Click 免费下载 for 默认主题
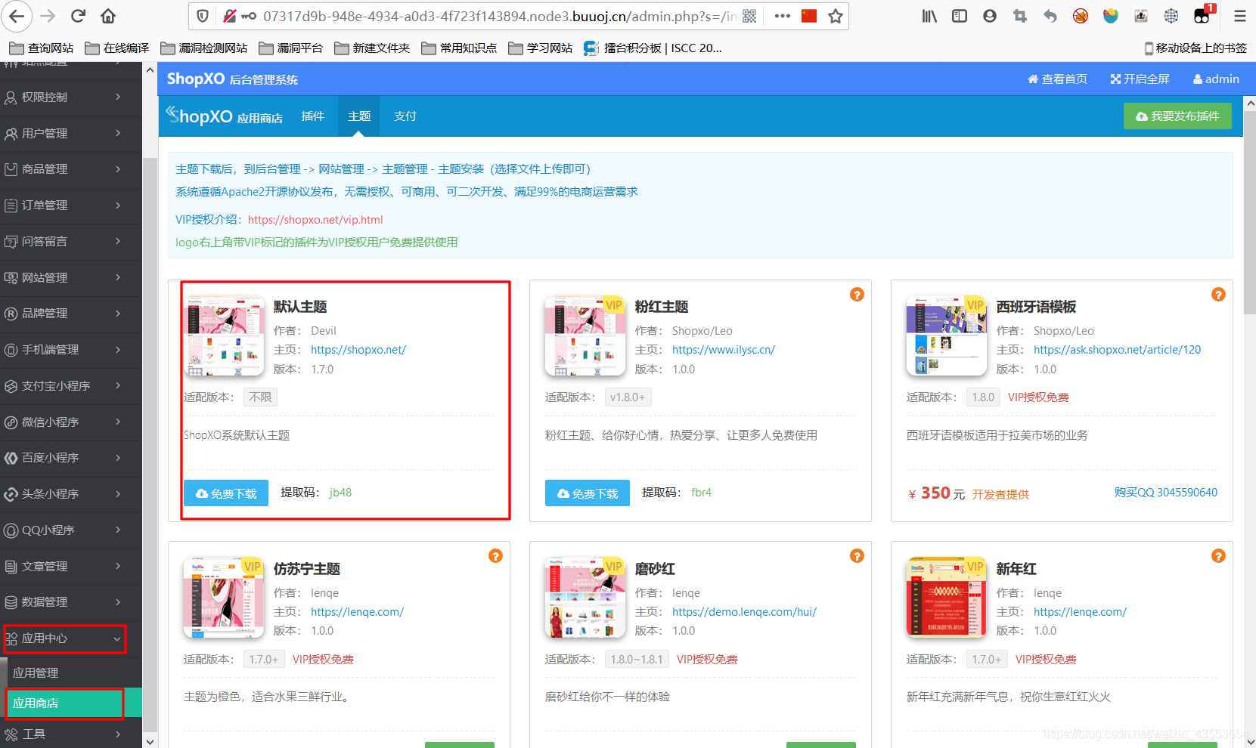The width and height of the screenshot is (1256, 748). [x=226, y=493]
